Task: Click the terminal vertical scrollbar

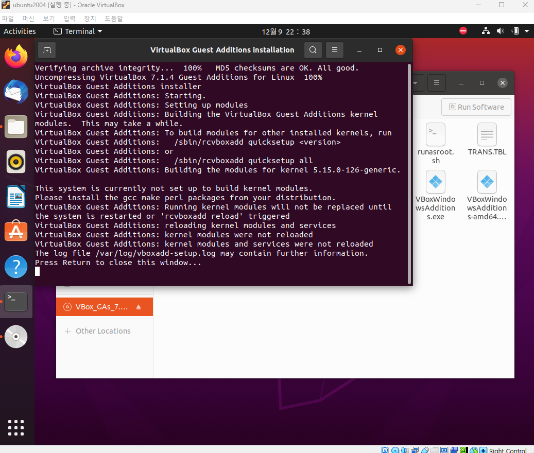Action: (409, 173)
